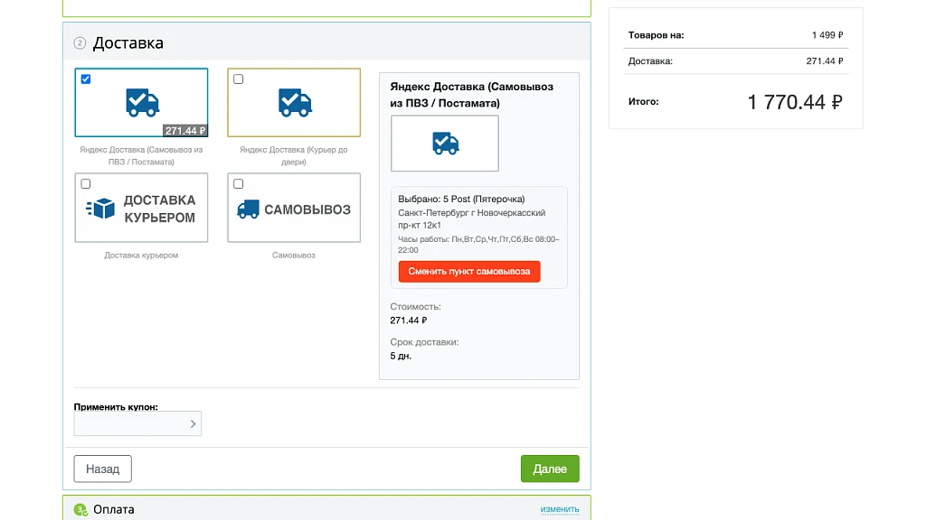This screenshot has height=520, width=926.
Task: Check the Самовывоз checkbox
Action: click(x=238, y=184)
